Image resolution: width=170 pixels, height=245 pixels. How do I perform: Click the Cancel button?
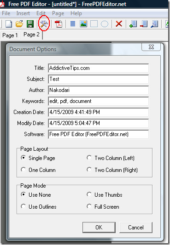pos(136,228)
